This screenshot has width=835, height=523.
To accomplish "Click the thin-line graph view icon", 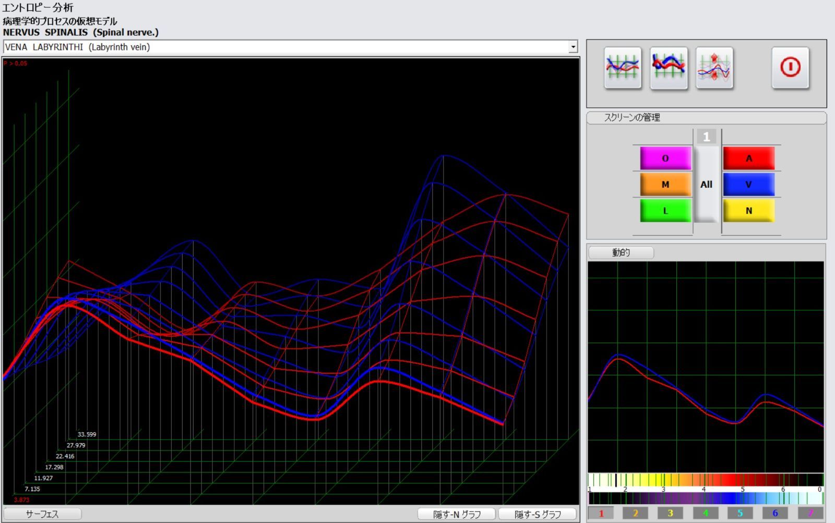I will coord(623,68).
